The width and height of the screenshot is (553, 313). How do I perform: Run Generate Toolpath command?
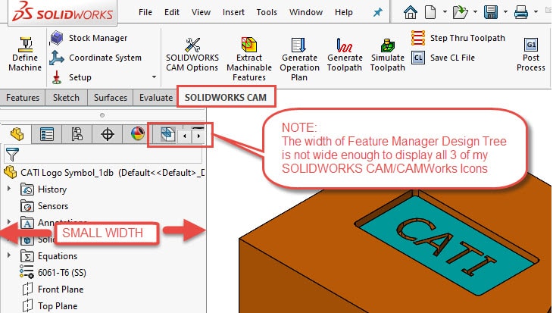pyautogui.click(x=345, y=52)
